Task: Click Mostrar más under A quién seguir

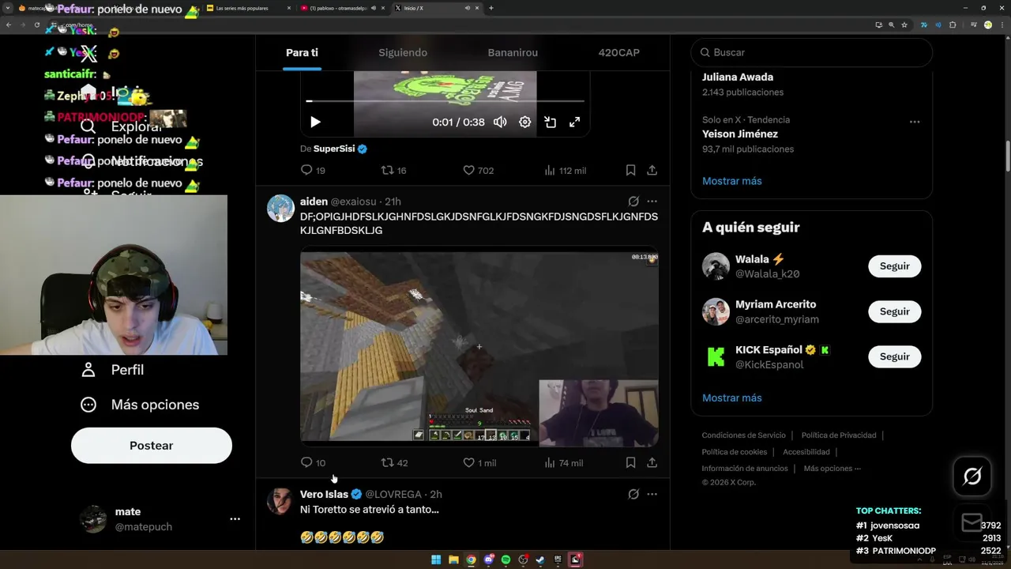Action: 731,398
